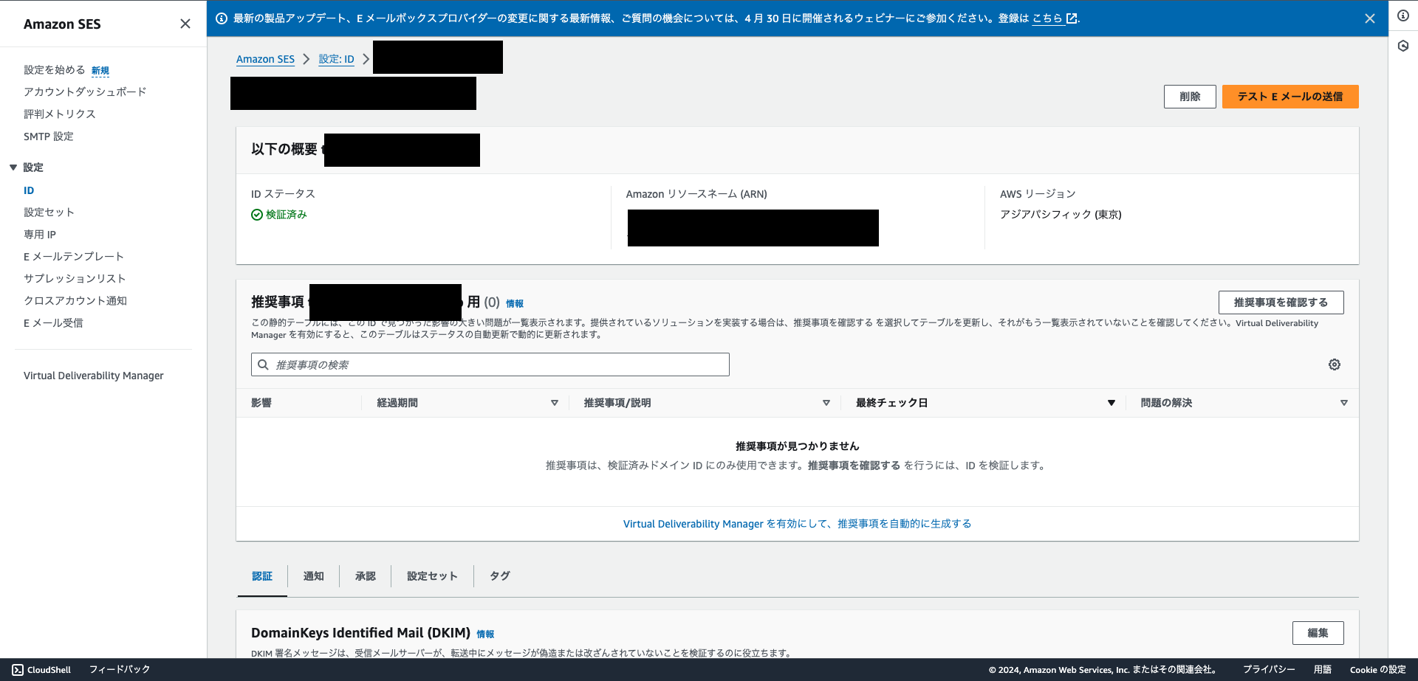This screenshot has height=681, width=1418.
Task: Click 推奨事項を確認する button
Action: coord(1281,303)
